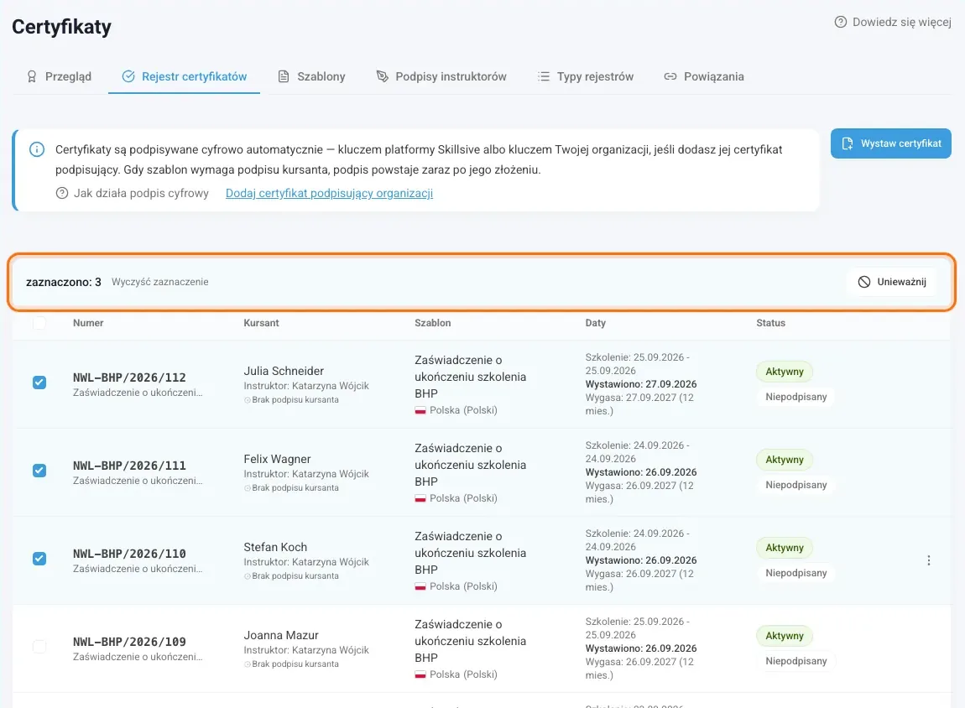Click the name Felix Wagner

click(x=277, y=459)
